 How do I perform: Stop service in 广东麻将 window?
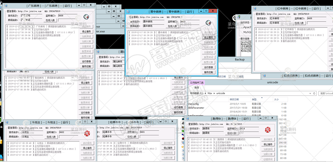click(87, 32)
